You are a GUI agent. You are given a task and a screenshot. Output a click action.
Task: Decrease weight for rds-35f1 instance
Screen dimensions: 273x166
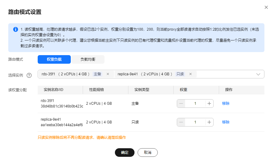(x=181, y=104)
